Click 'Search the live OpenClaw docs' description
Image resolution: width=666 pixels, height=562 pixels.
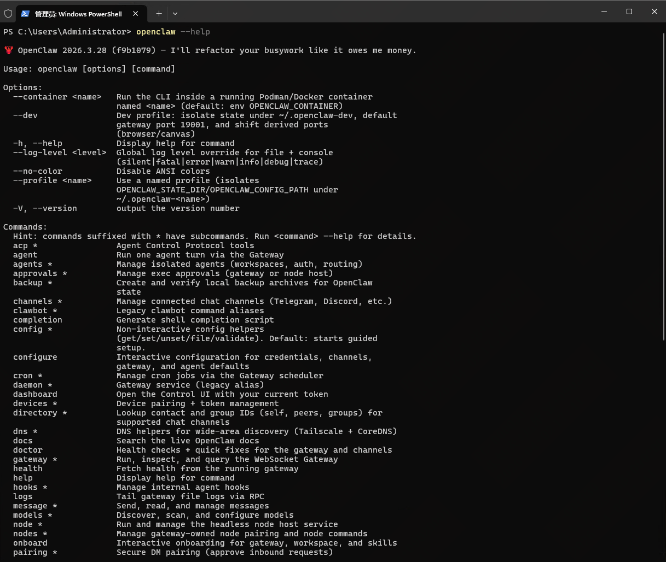(188, 441)
